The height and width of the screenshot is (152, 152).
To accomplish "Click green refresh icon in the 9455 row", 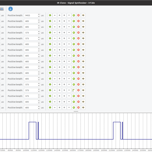I will pos(50,15).
